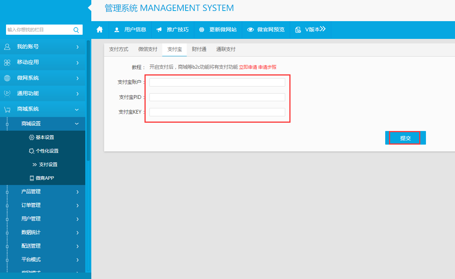Screen dimensions: 455x279
Task: Click the double-chevron icon beside 支付设置
Action: (35, 165)
